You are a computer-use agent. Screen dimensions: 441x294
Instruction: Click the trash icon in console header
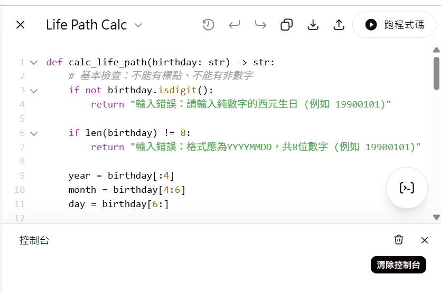point(399,240)
